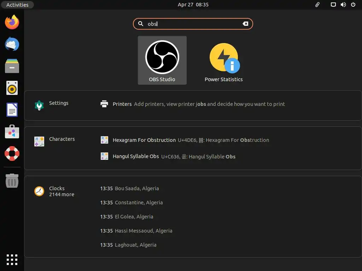
Task: Click the paperclip indicator in top bar
Action: [317, 5]
